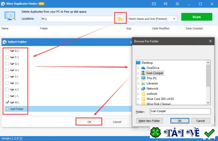Viewport: 218px width, 141px height.
Task: Expand the OneDrive tree node
Action: click(138, 68)
